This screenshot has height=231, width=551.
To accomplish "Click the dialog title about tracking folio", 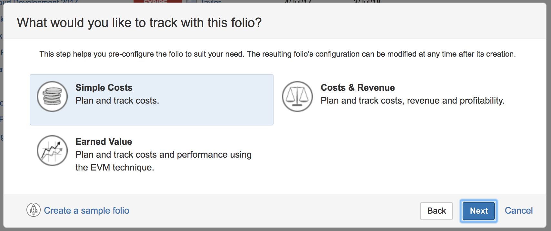I will (x=139, y=23).
